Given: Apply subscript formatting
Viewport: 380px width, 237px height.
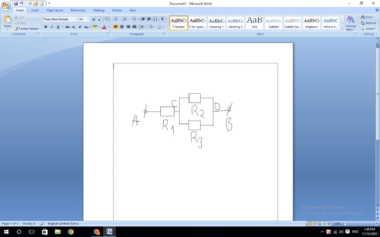Looking at the screenshot, I should (x=74, y=27).
